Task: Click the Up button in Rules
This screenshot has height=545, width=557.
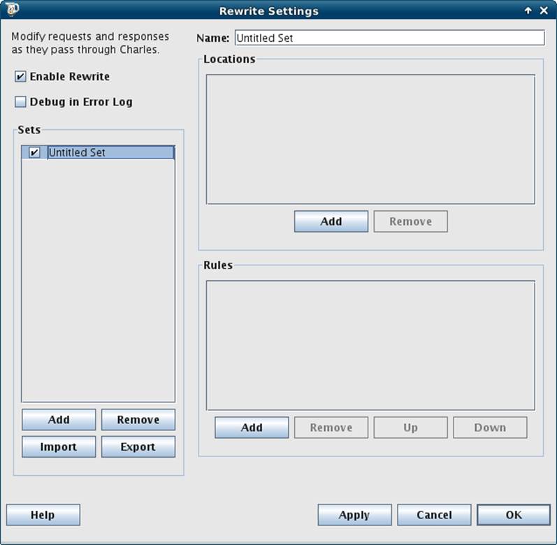Action: coord(411,428)
